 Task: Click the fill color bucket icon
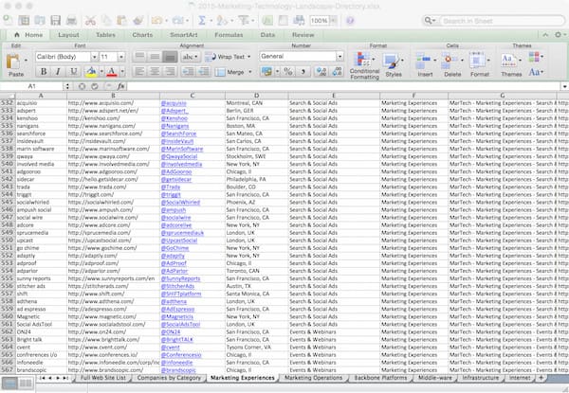pos(91,72)
